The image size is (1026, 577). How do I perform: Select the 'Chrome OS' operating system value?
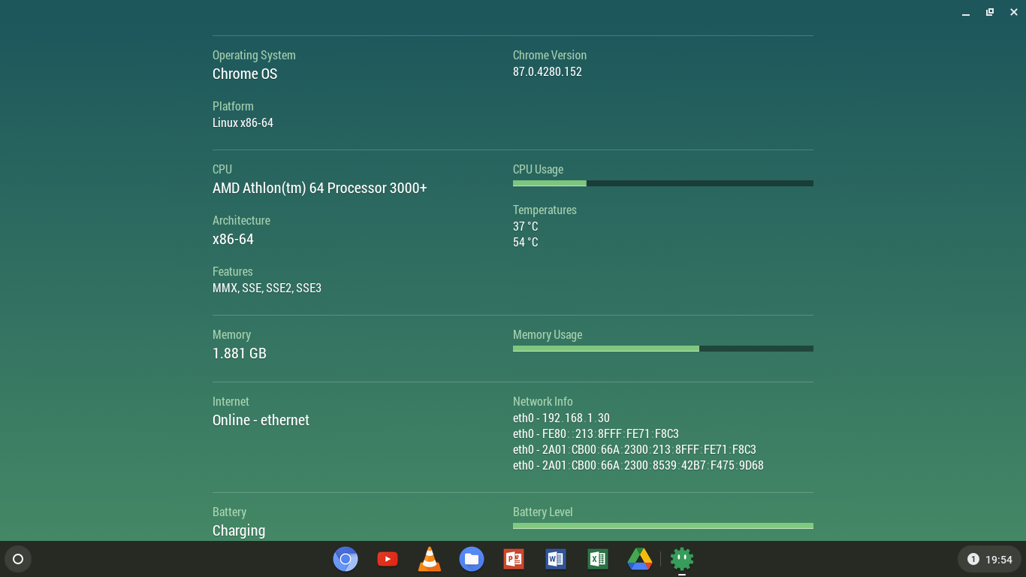point(245,74)
